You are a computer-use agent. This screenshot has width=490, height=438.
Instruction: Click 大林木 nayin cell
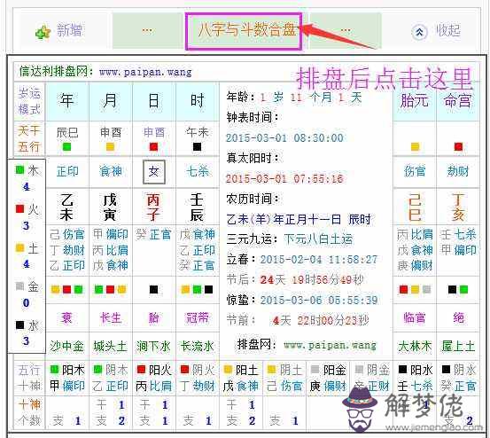415,346
